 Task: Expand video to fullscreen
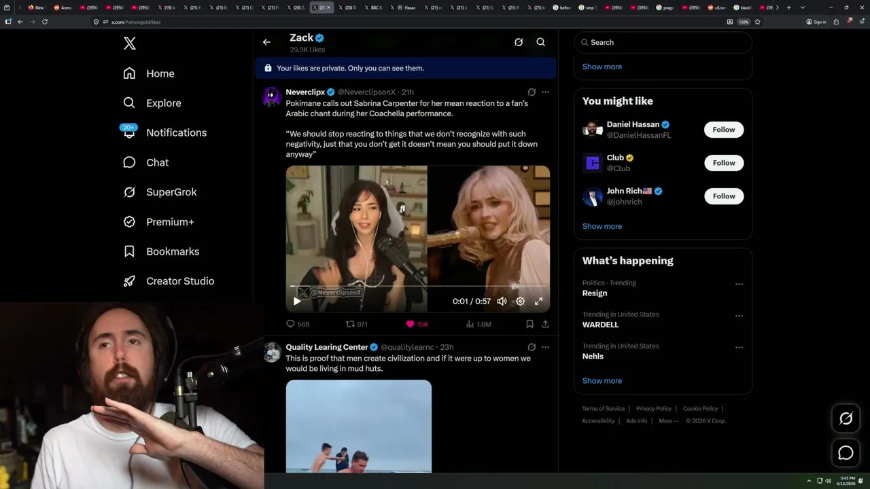tap(538, 301)
